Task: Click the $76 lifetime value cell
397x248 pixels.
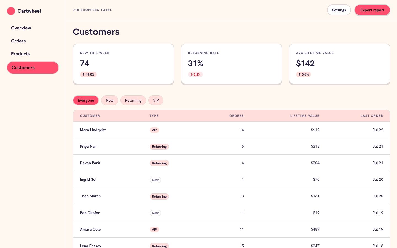Action: click(x=316, y=179)
